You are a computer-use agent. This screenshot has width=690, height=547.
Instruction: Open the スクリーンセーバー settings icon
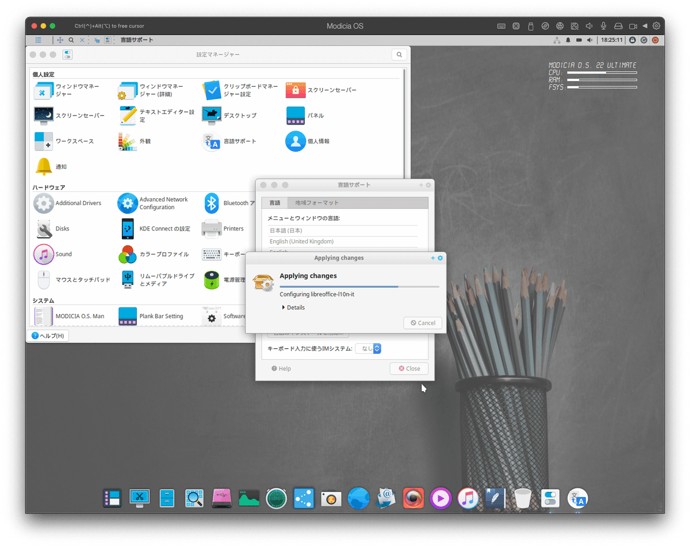tap(295, 90)
